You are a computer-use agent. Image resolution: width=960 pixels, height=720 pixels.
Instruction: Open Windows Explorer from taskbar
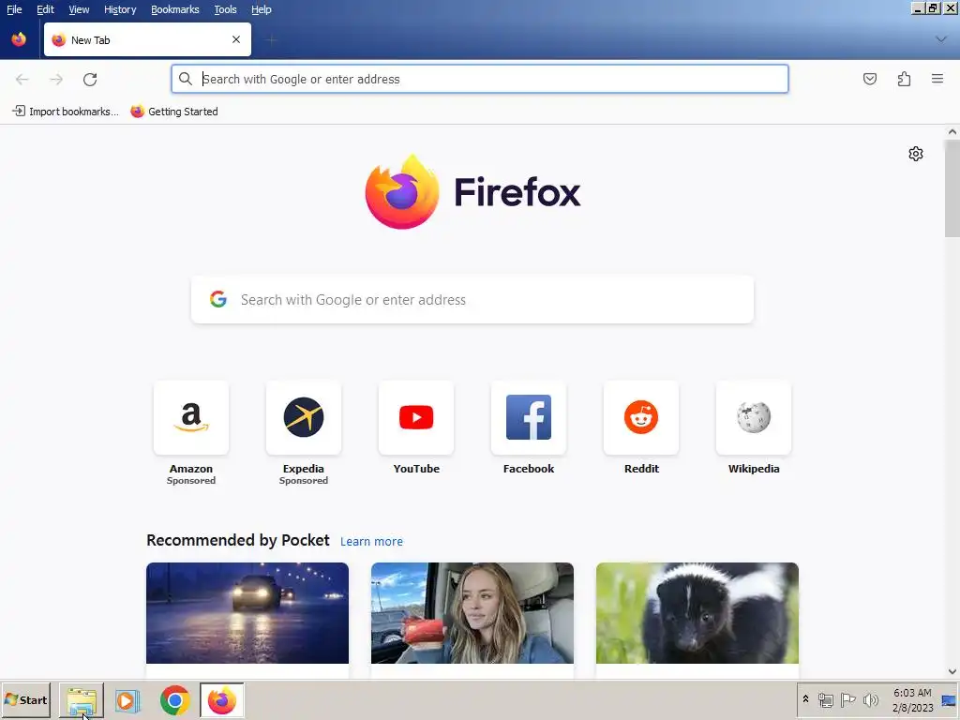coord(82,700)
